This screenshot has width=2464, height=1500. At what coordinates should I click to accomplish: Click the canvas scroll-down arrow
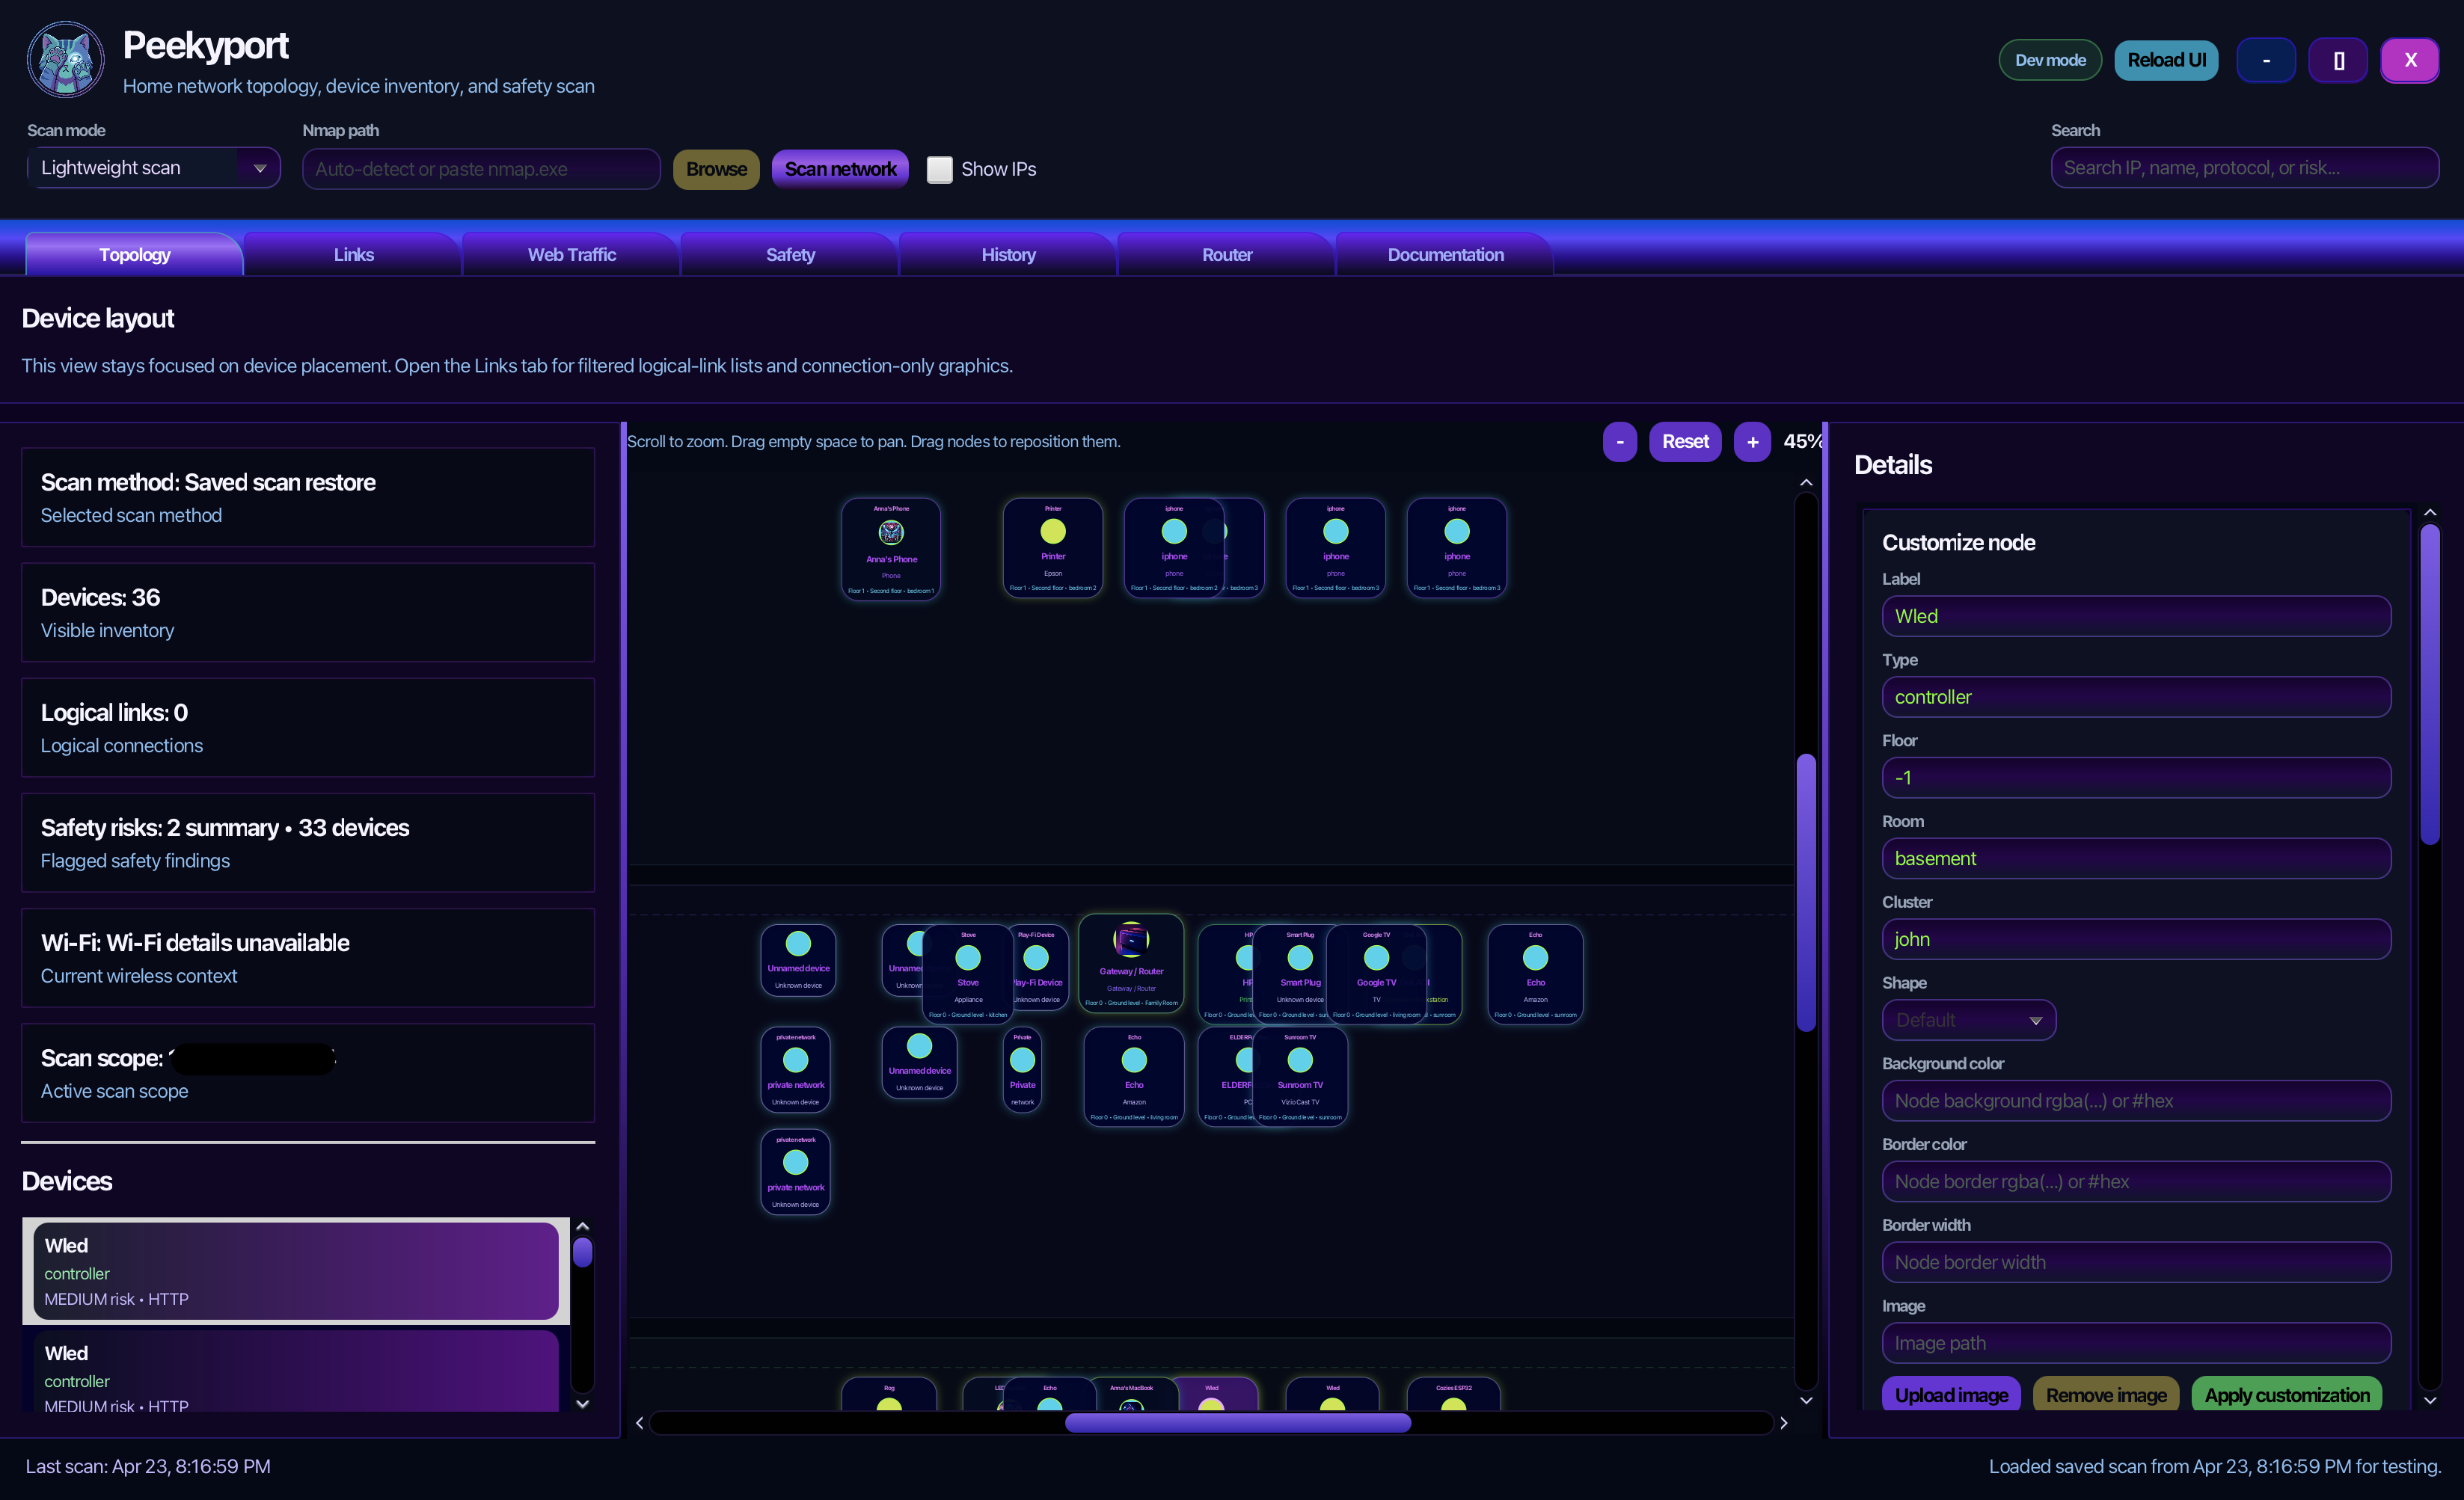(x=1806, y=1401)
